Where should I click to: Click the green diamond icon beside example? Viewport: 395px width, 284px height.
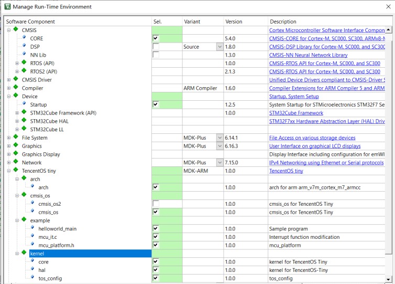[24, 219]
